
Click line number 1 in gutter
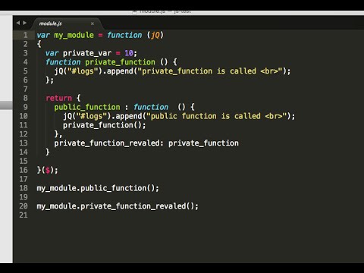26,35
